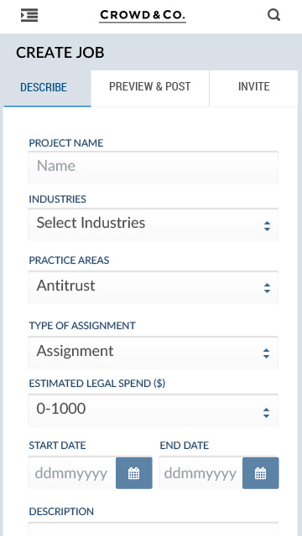
Task: Click the search magnifier icon
Action: point(273,15)
